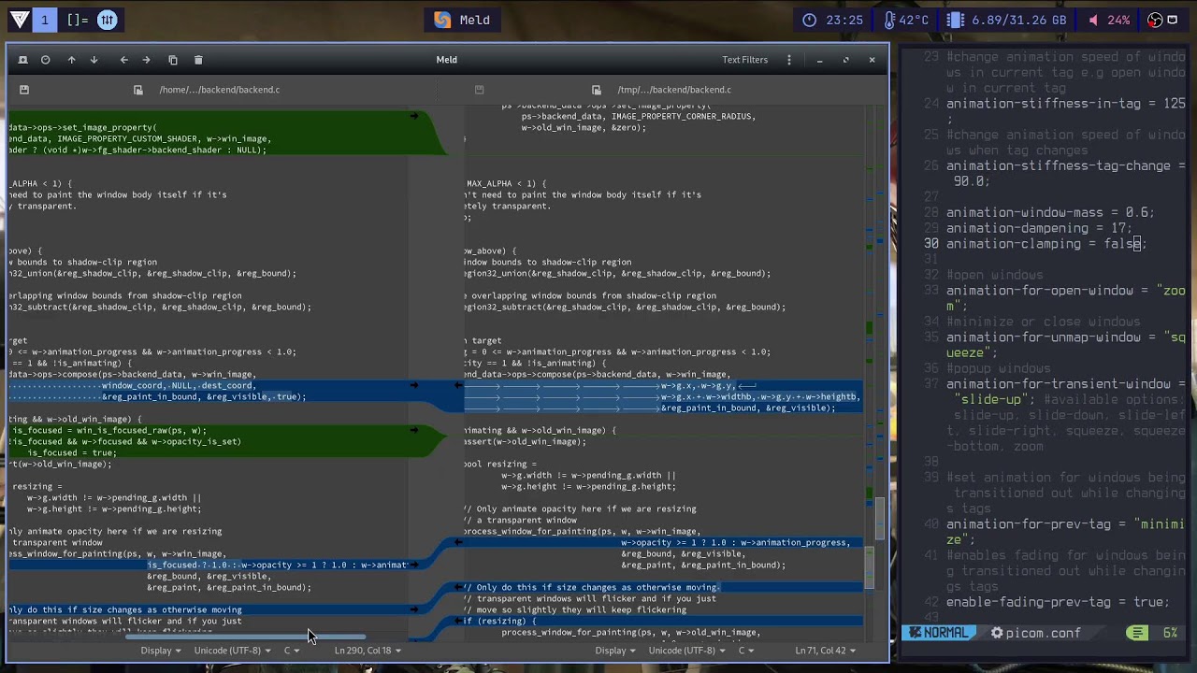Go to previous change with up arrow
Image resolution: width=1197 pixels, height=673 pixels.
71,60
